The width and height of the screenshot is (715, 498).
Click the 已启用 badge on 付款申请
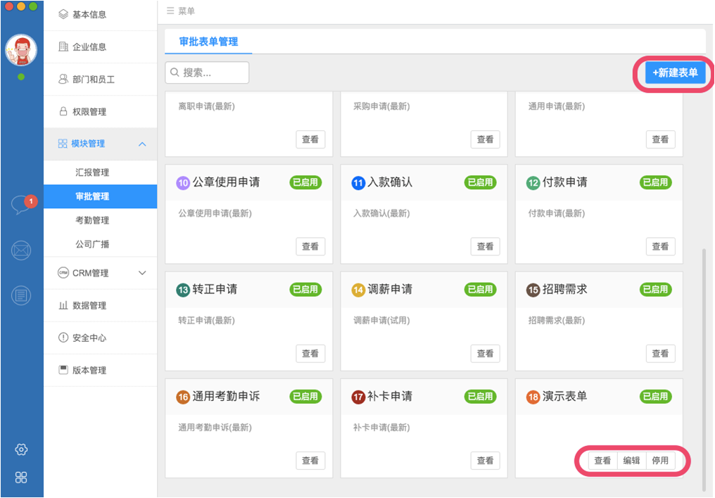[x=654, y=182]
